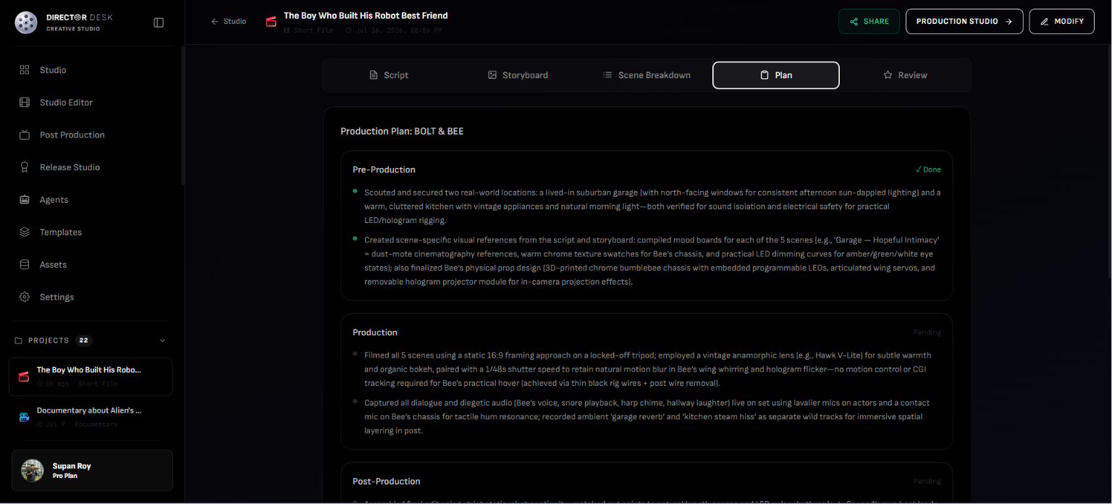Click the Release Studio award icon
This screenshot has width=1112, height=504.
(25, 167)
